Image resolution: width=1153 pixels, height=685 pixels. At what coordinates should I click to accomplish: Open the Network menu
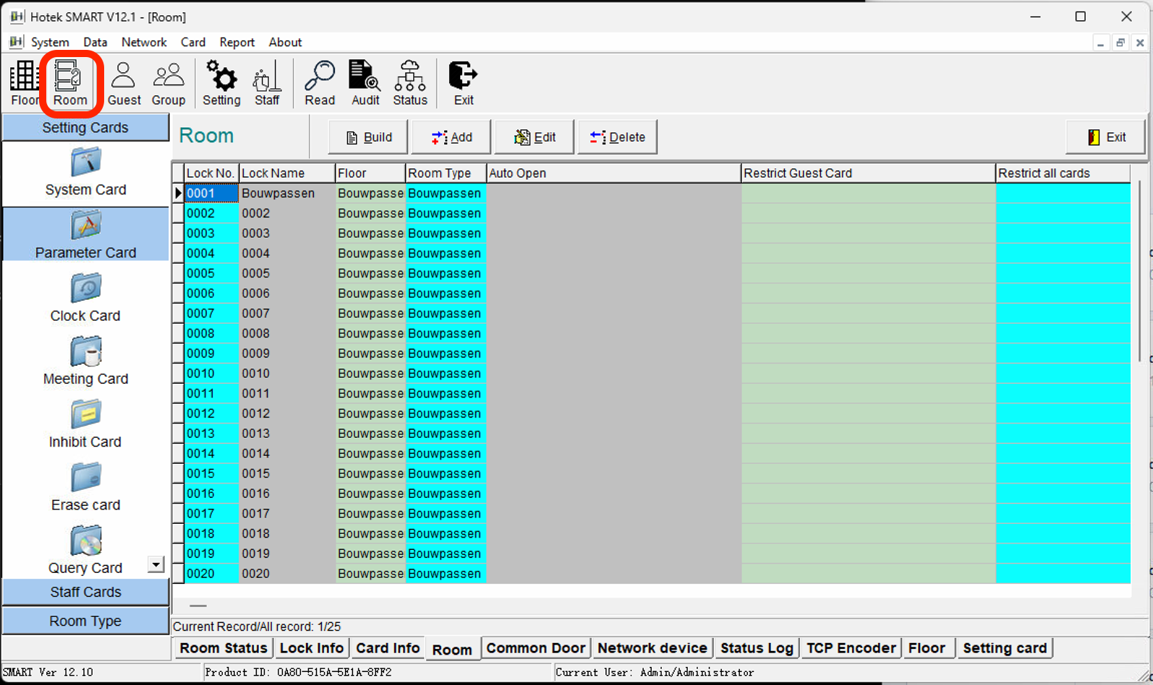pos(144,42)
